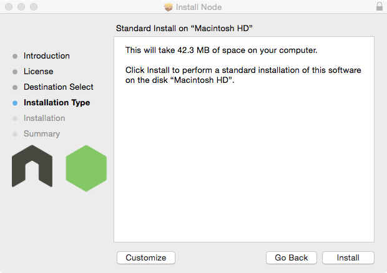Viewport: 387px width, 273px height.
Task: Click the blue bullet beside Installation Type
Action: click(15, 103)
